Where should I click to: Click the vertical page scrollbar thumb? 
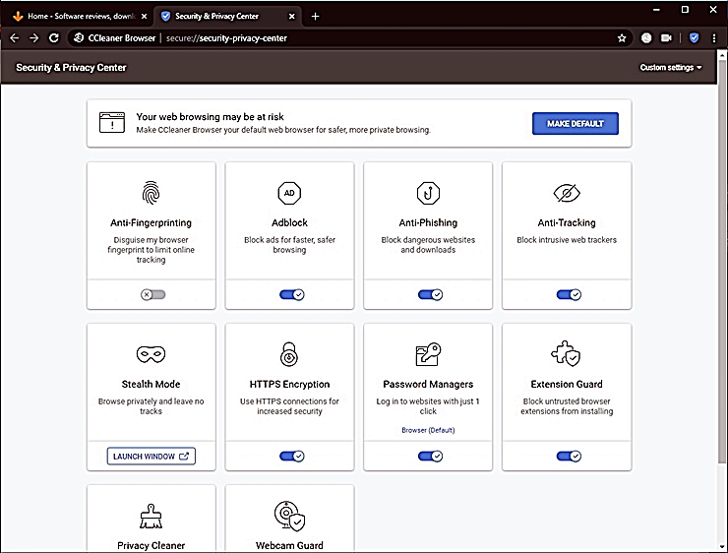pos(721,260)
